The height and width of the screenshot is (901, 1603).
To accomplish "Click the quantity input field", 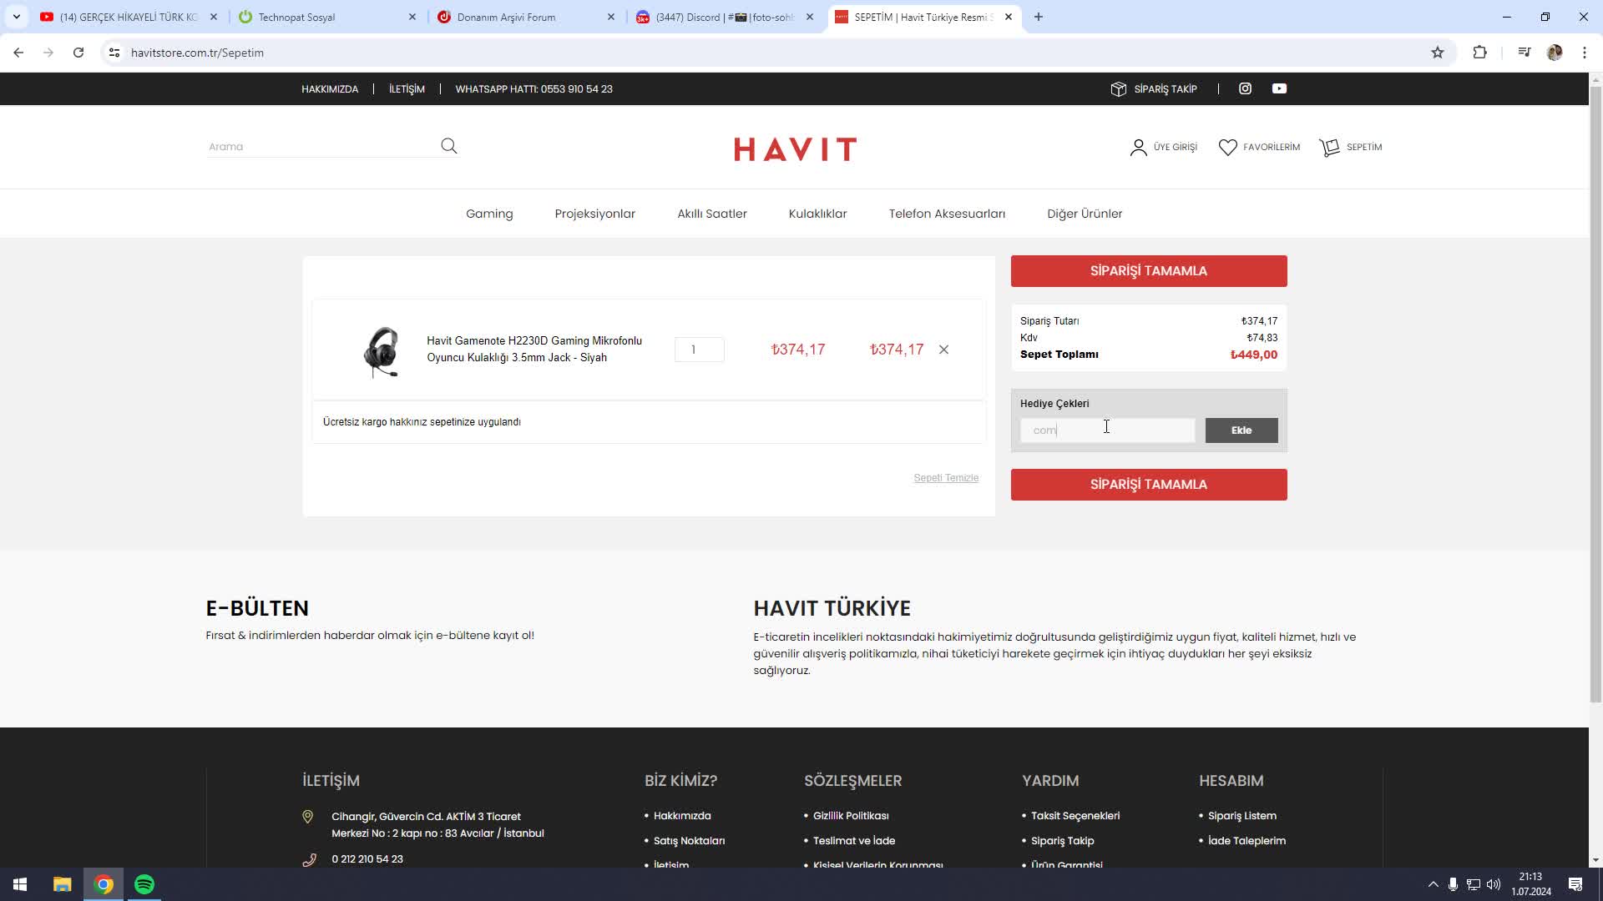I will point(699,350).
